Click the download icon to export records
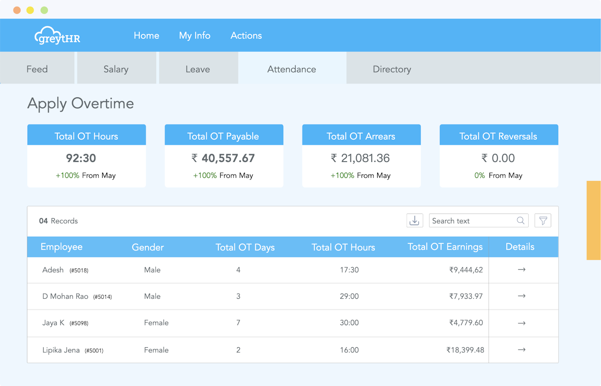The height and width of the screenshot is (386, 601). point(414,220)
